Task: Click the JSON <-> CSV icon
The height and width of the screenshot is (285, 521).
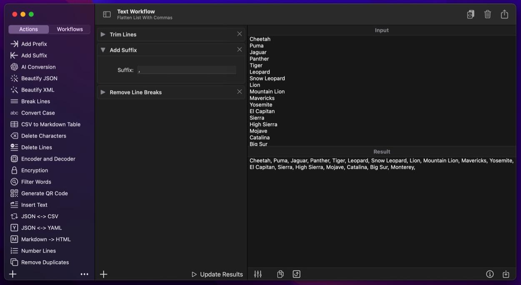Action: [x=14, y=216]
